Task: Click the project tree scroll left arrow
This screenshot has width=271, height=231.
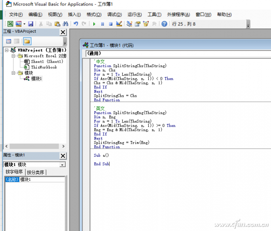Action: (6, 146)
